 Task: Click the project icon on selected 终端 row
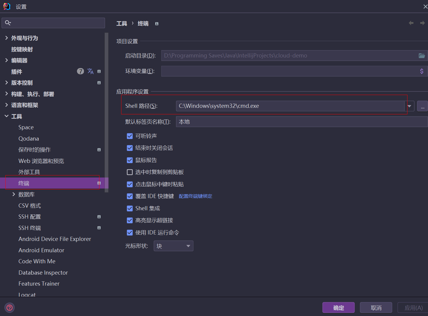[99, 183]
